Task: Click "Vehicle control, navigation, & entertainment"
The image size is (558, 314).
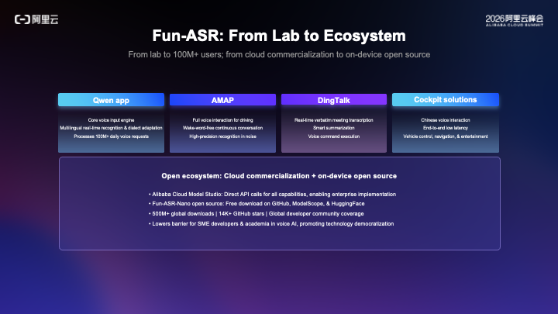Action: click(x=446, y=136)
